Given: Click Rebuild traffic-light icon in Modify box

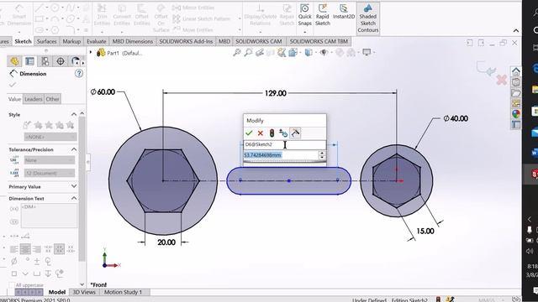Looking at the screenshot, I should point(272,133).
